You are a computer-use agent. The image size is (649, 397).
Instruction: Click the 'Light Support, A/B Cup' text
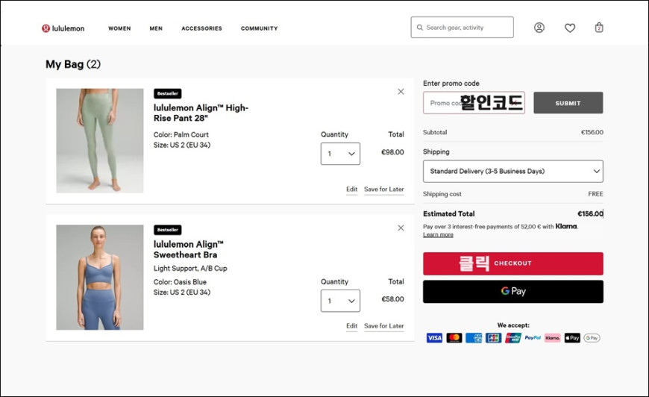coord(190,268)
